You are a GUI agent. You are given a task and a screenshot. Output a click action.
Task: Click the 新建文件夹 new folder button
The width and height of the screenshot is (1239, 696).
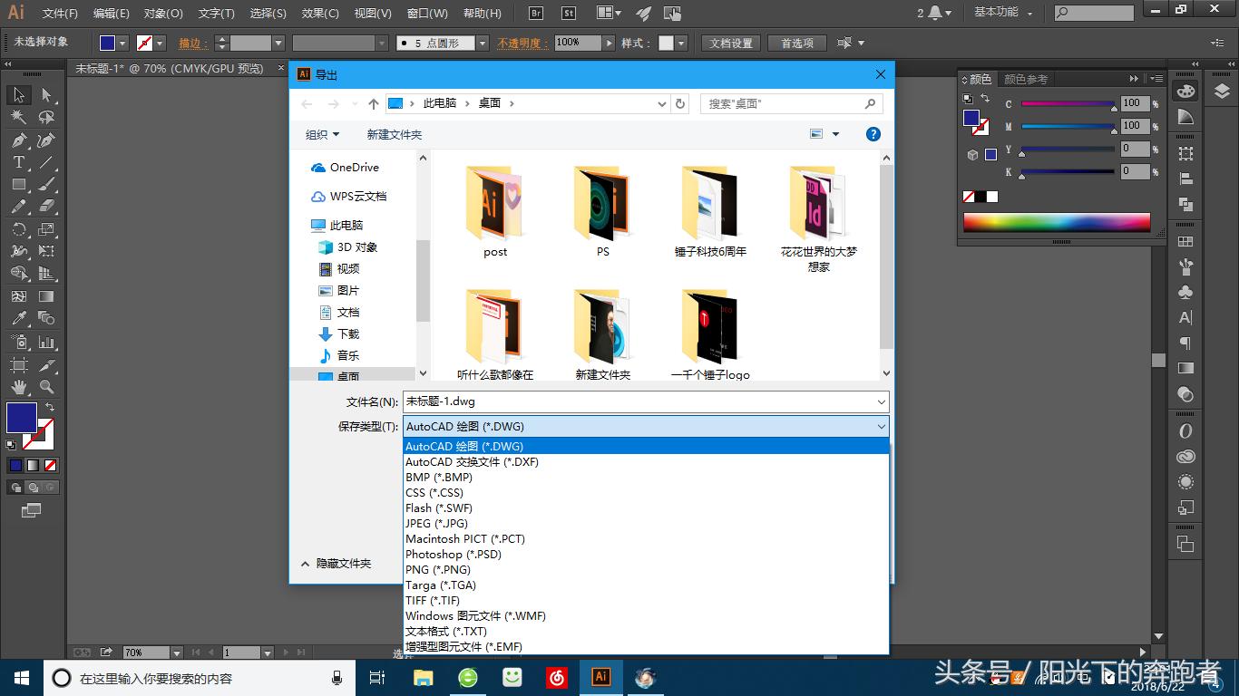click(x=394, y=134)
